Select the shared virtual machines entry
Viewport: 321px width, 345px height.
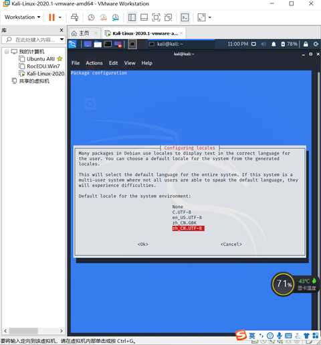click(31, 81)
